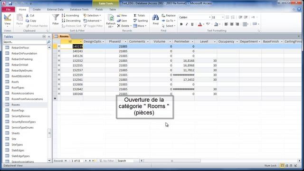Click the background fill color bucket
The image size is (304, 171).
tap(216, 24)
